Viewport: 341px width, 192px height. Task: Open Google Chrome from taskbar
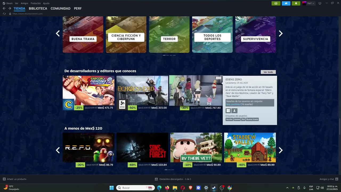point(230,188)
